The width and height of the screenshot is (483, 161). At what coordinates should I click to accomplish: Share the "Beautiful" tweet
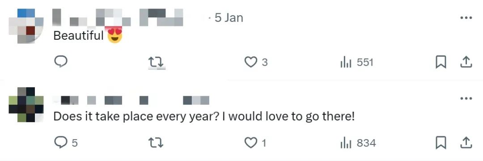tap(466, 62)
